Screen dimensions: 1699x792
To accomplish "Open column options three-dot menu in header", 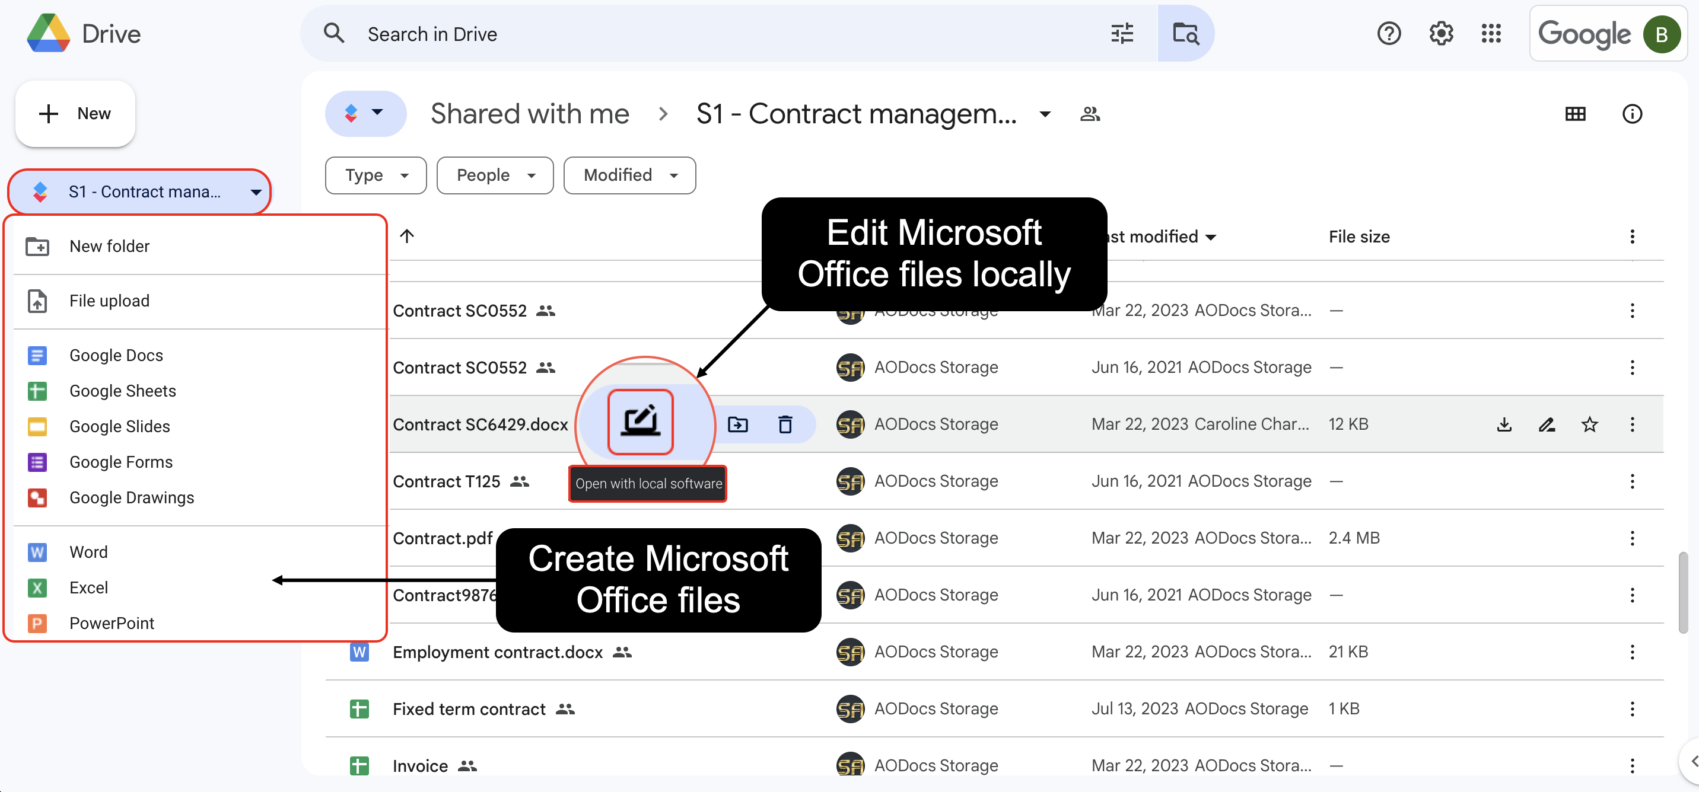I will [1633, 237].
